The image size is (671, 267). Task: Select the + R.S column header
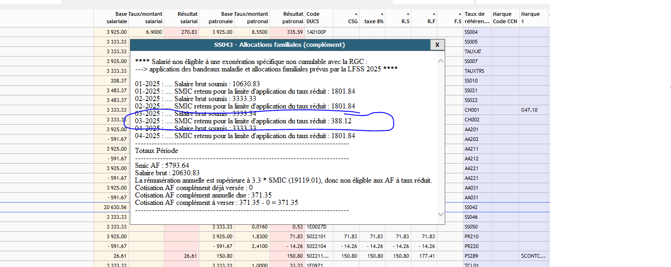click(398, 18)
